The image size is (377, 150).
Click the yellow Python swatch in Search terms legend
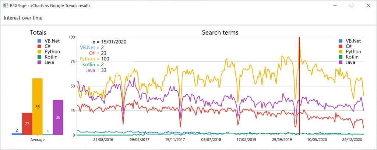(340, 52)
